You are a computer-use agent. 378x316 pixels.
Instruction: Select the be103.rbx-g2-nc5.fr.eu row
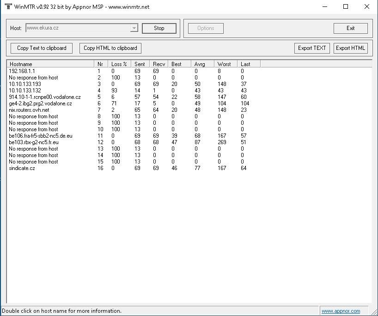click(34, 142)
